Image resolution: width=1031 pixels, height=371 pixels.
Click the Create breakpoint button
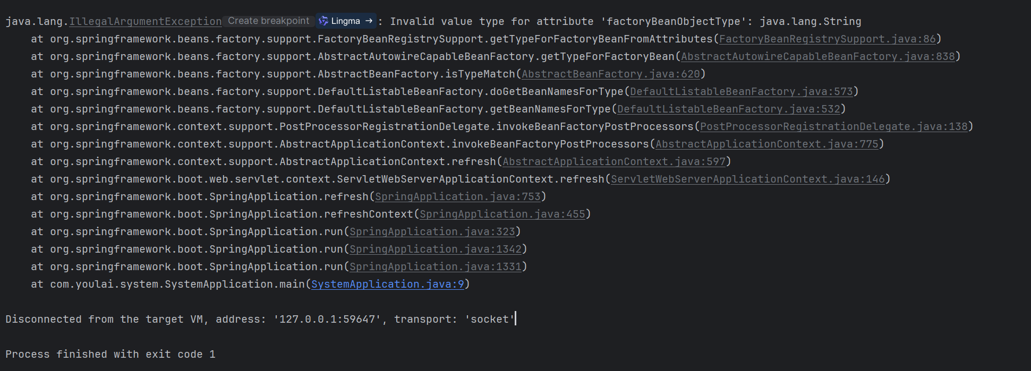pos(268,21)
